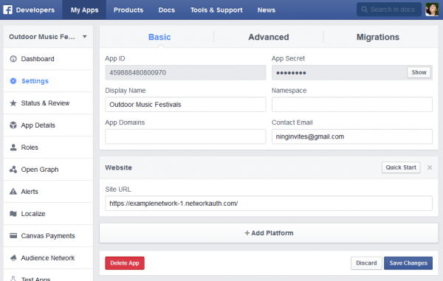Screen dimensions: 443x281
Task: Open Localize in the sidebar
Action: (x=48, y=214)
